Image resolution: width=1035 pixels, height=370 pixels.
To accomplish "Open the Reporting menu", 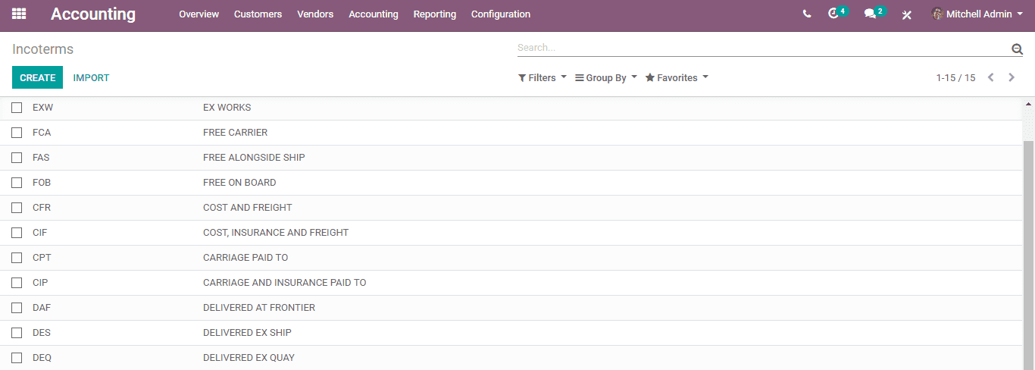I will [435, 14].
